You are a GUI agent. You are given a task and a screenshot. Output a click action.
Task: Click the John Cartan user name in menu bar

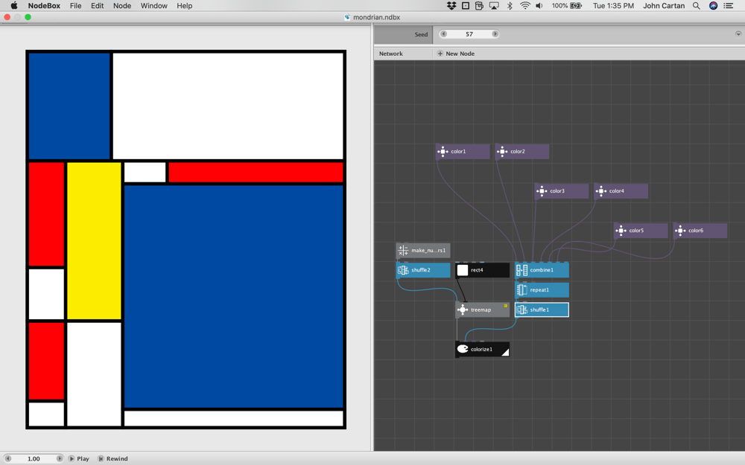pos(664,6)
